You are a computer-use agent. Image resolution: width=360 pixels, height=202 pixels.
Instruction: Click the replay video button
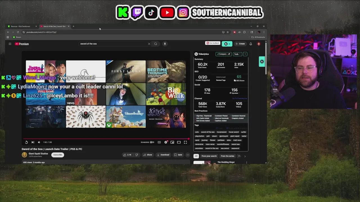(26, 142)
